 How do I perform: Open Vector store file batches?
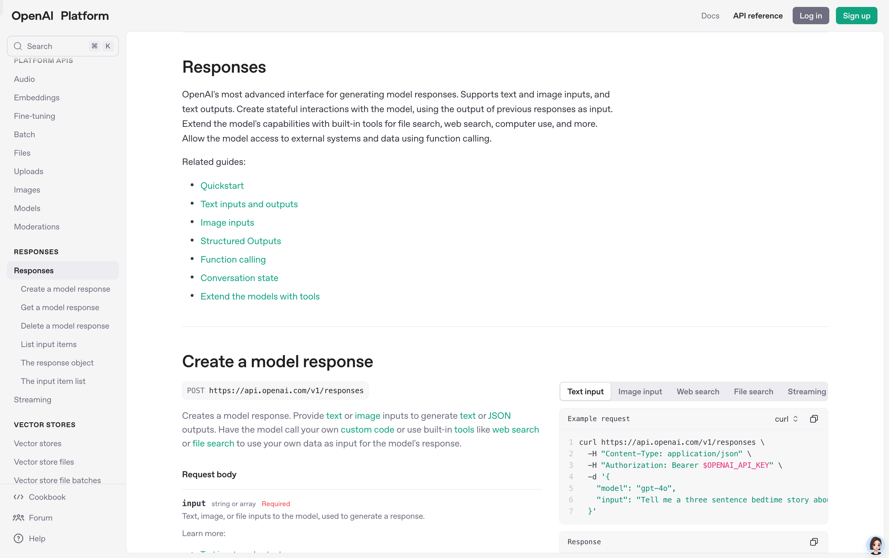57,480
